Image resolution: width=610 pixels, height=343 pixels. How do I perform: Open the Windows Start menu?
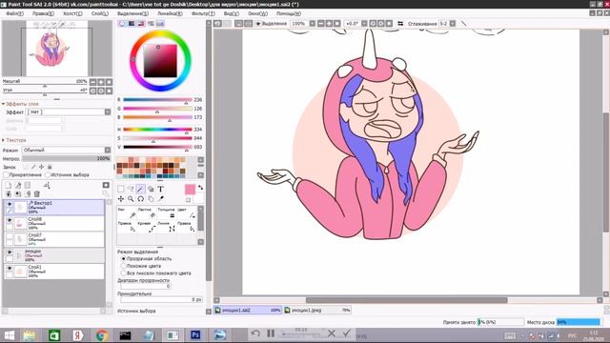point(9,334)
